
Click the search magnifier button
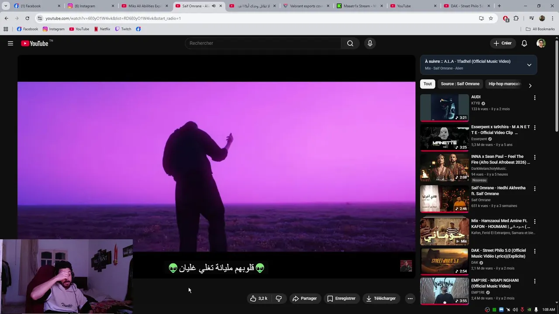pyautogui.click(x=350, y=43)
